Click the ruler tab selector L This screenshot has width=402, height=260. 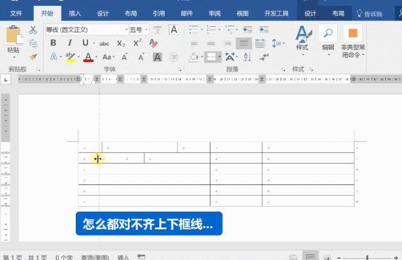6,80
